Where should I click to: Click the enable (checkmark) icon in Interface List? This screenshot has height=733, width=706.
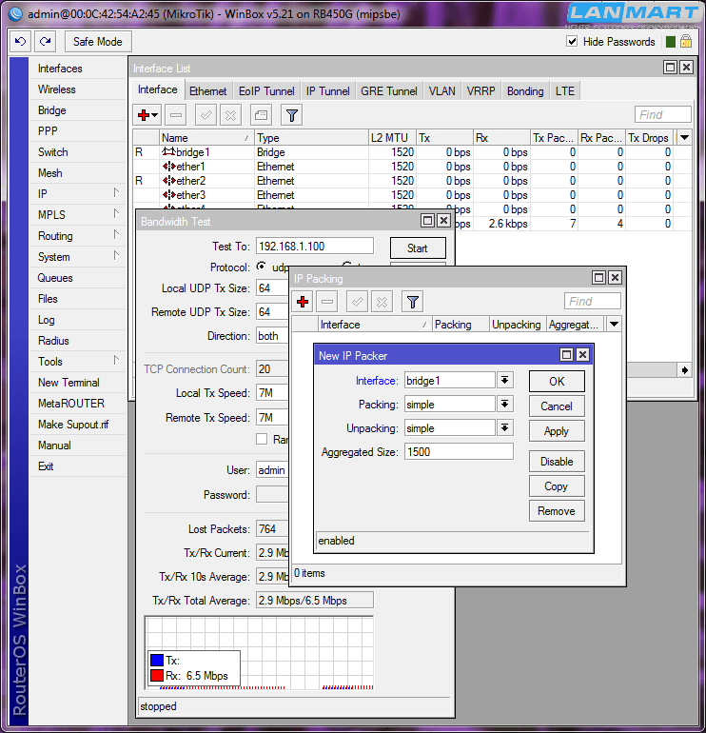(x=206, y=115)
